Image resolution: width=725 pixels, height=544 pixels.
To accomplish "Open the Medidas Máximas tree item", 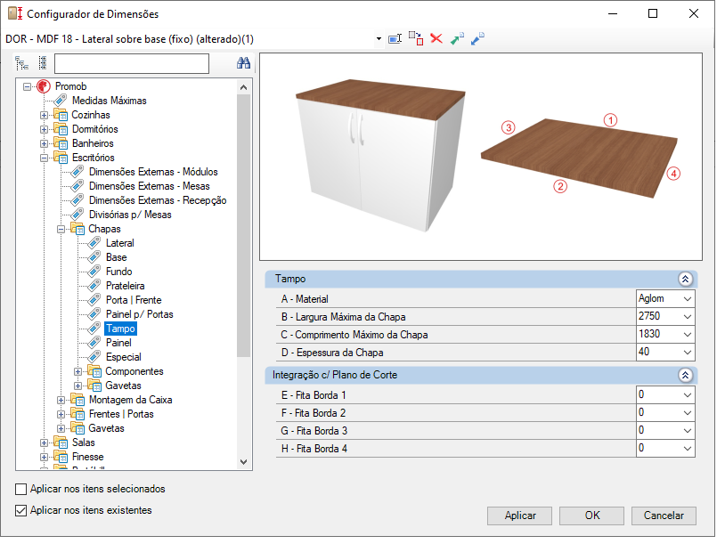I will click(x=110, y=101).
